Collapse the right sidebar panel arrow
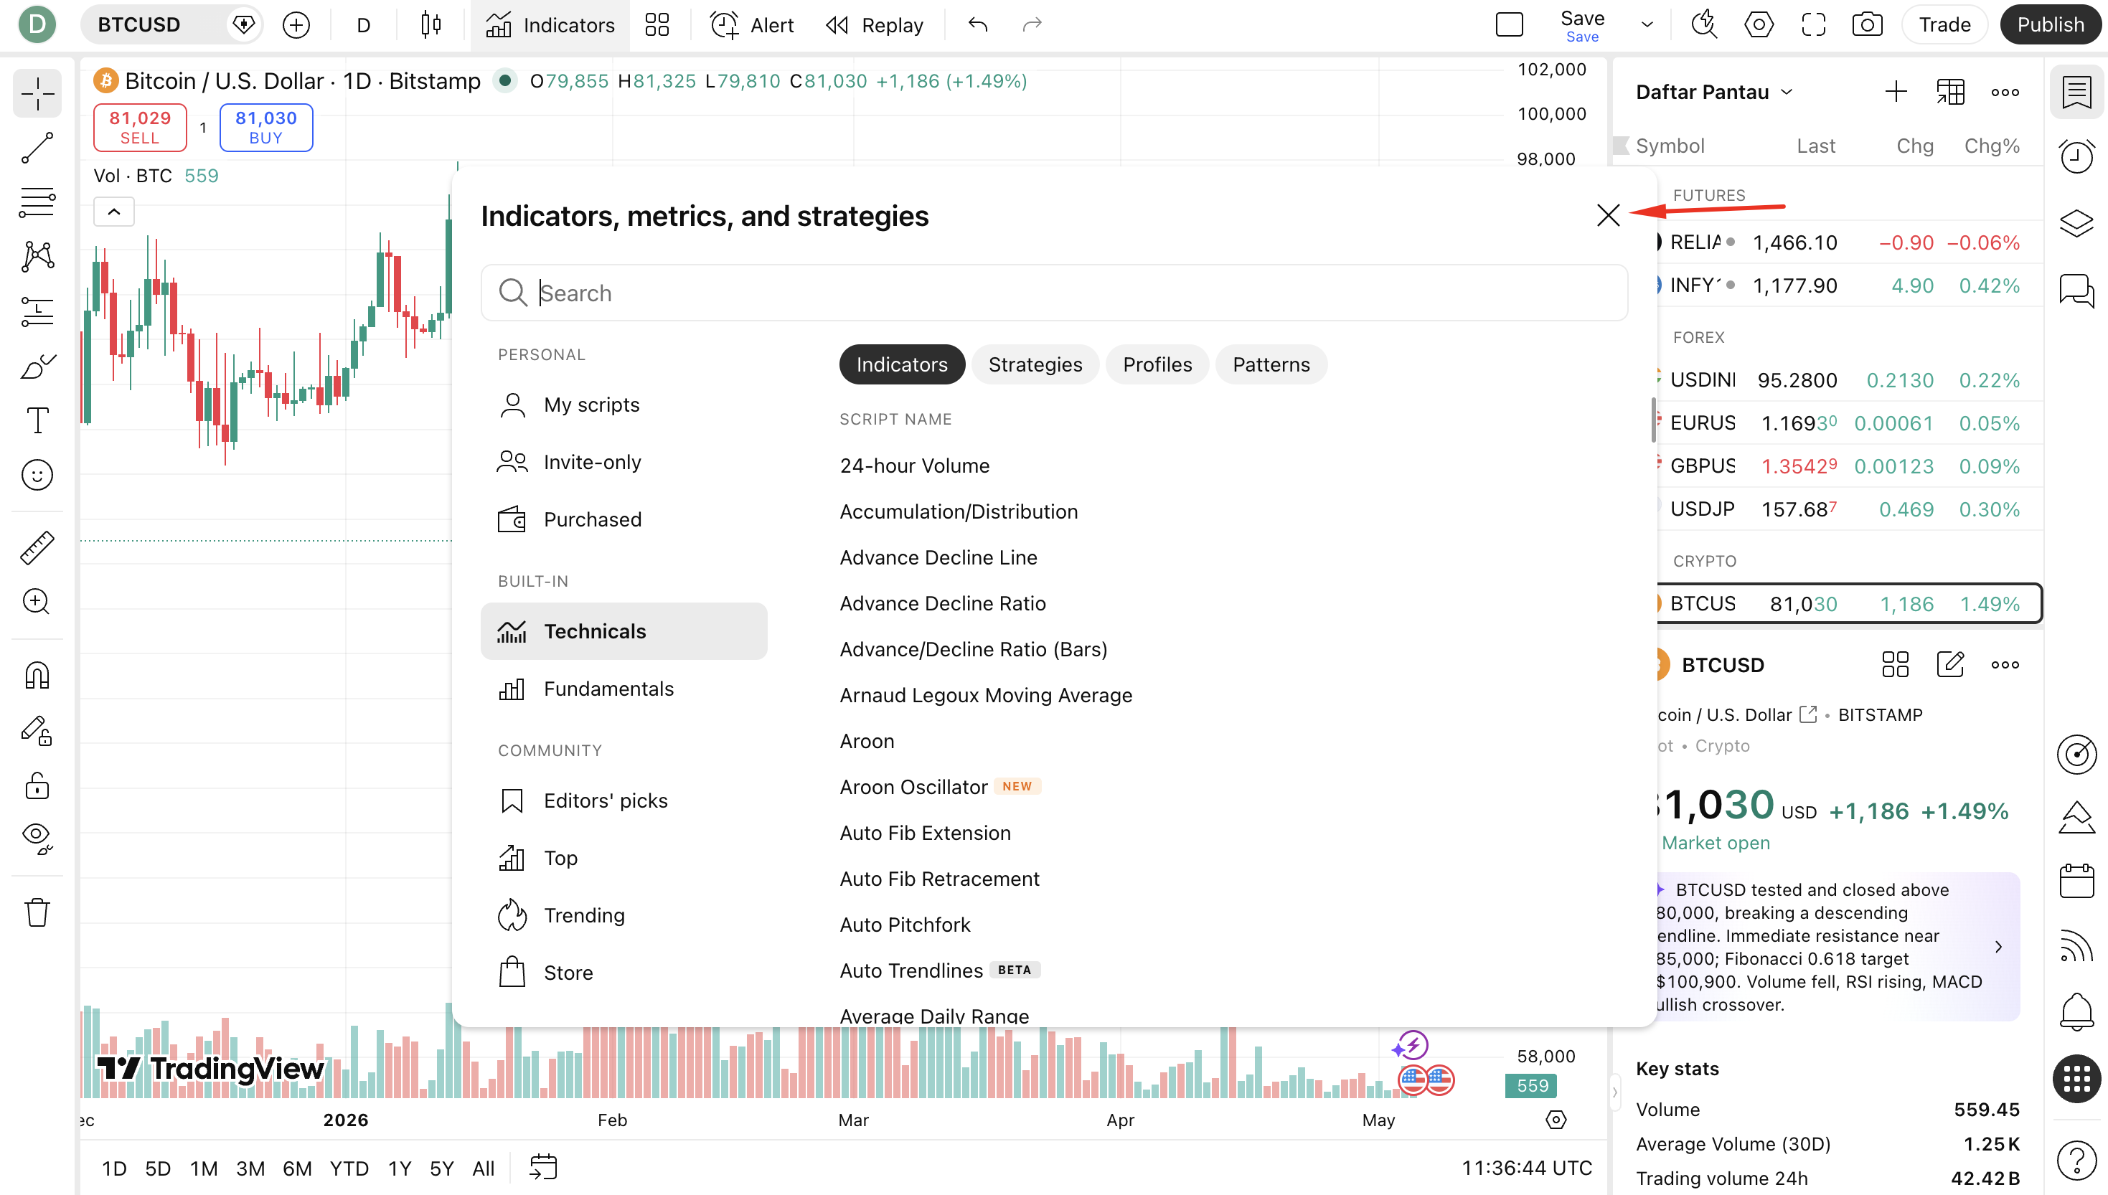The height and width of the screenshot is (1195, 2108). tap(1614, 1092)
